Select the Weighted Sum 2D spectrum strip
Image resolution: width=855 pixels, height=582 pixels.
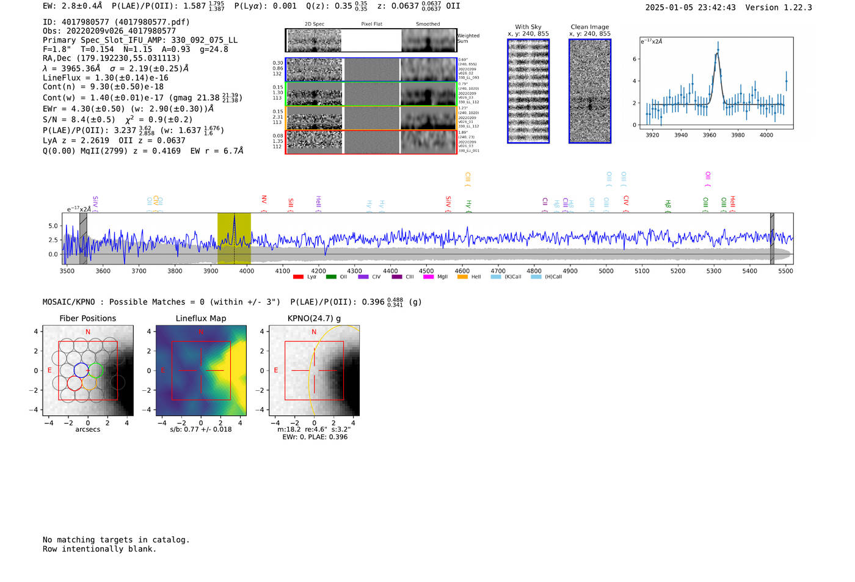point(371,40)
